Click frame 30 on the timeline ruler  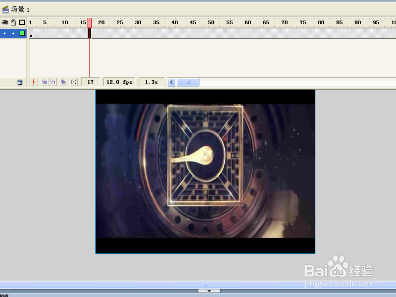(138, 22)
